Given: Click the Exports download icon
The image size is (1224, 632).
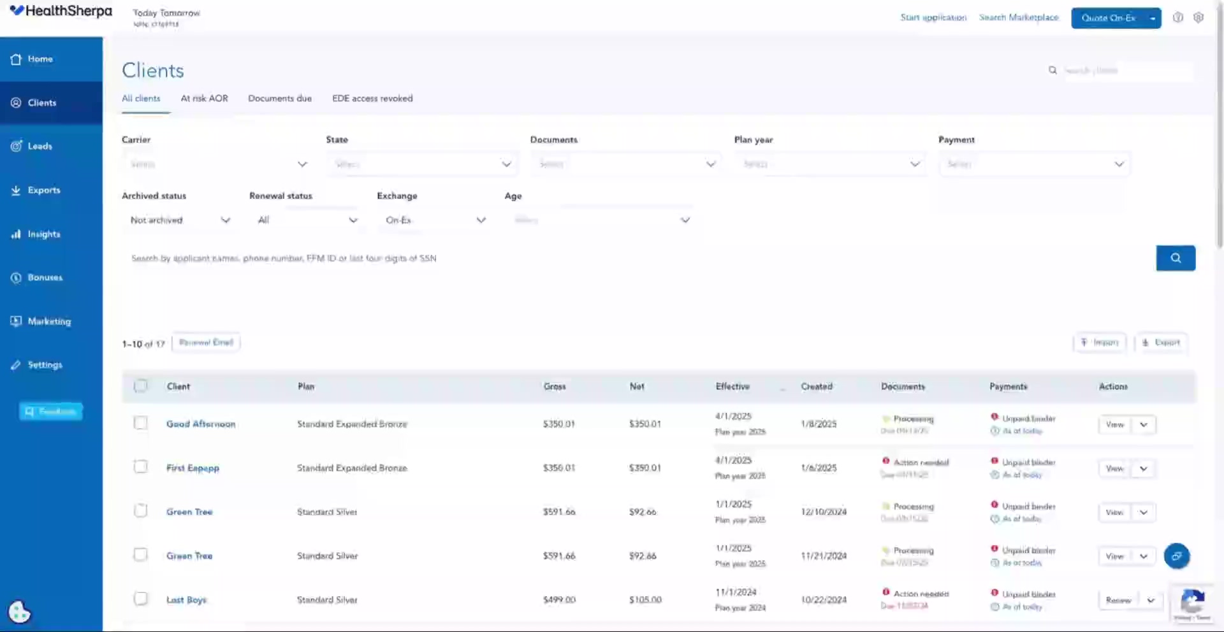Looking at the screenshot, I should tap(16, 190).
